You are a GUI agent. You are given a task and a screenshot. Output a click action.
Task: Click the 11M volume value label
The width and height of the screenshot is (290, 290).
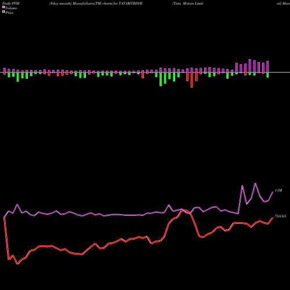[x=278, y=191]
